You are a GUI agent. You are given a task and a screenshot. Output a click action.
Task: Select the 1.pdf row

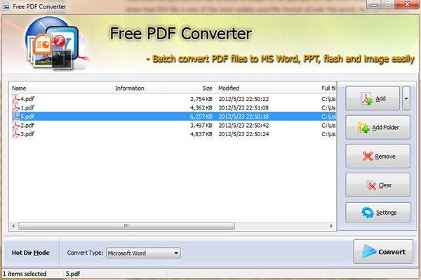[173, 107]
